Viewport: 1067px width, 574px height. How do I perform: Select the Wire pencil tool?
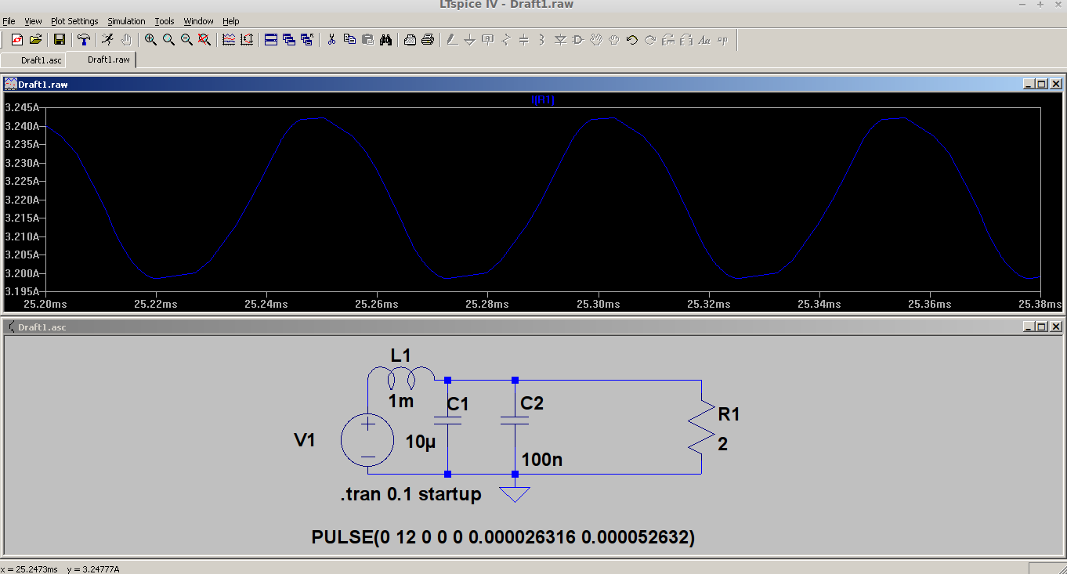pyautogui.click(x=452, y=40)
